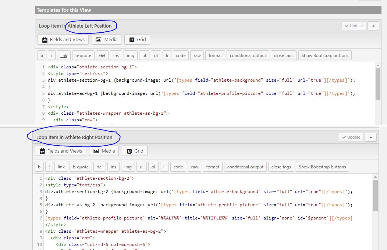Apply code tag in Left Position toolbar

point(181,56)
